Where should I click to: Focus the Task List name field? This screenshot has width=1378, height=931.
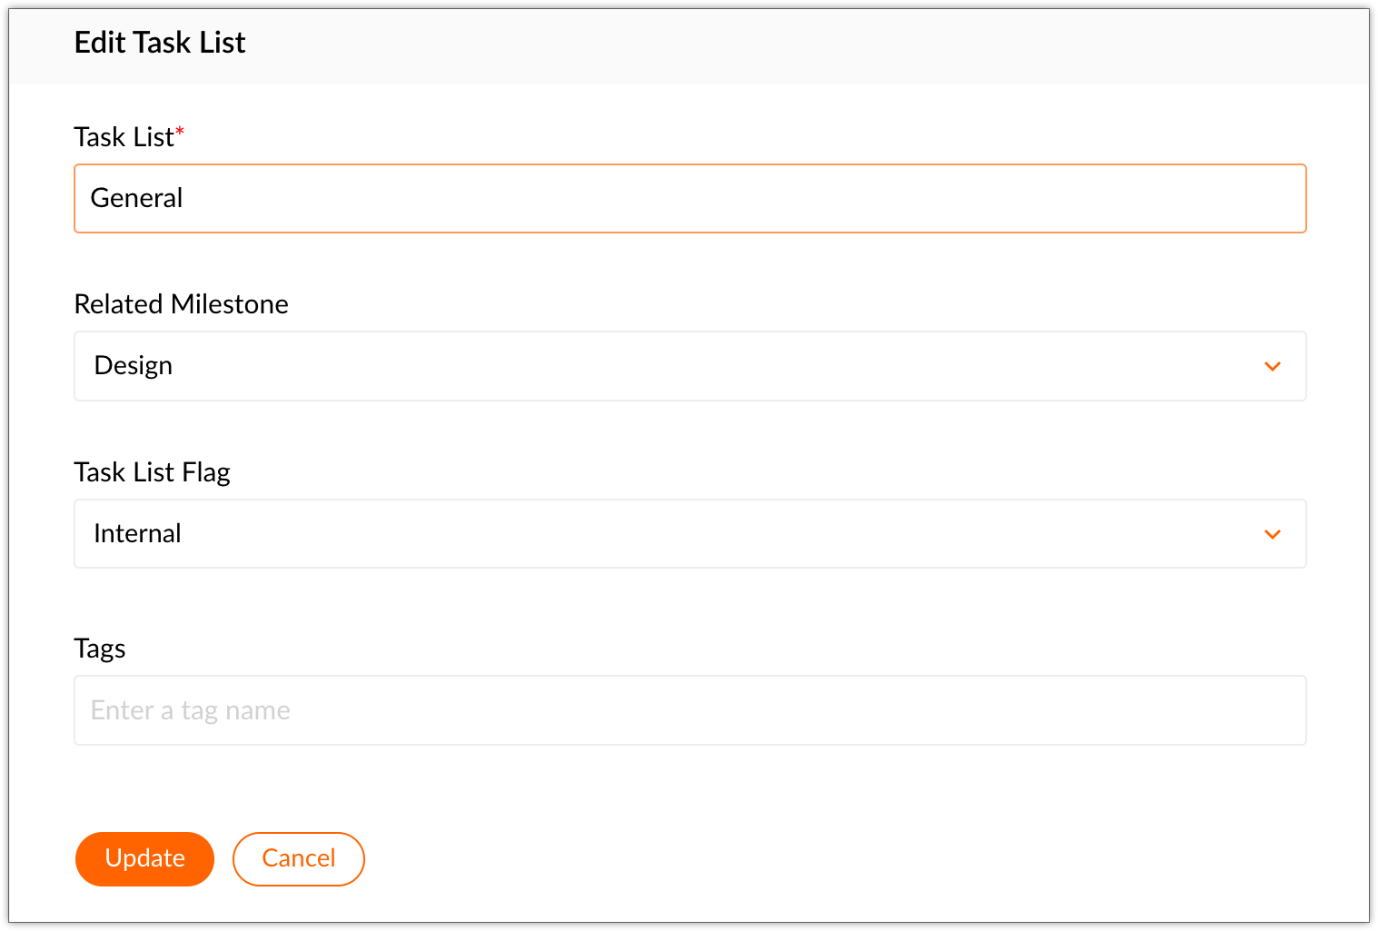(x=689, y=198)
